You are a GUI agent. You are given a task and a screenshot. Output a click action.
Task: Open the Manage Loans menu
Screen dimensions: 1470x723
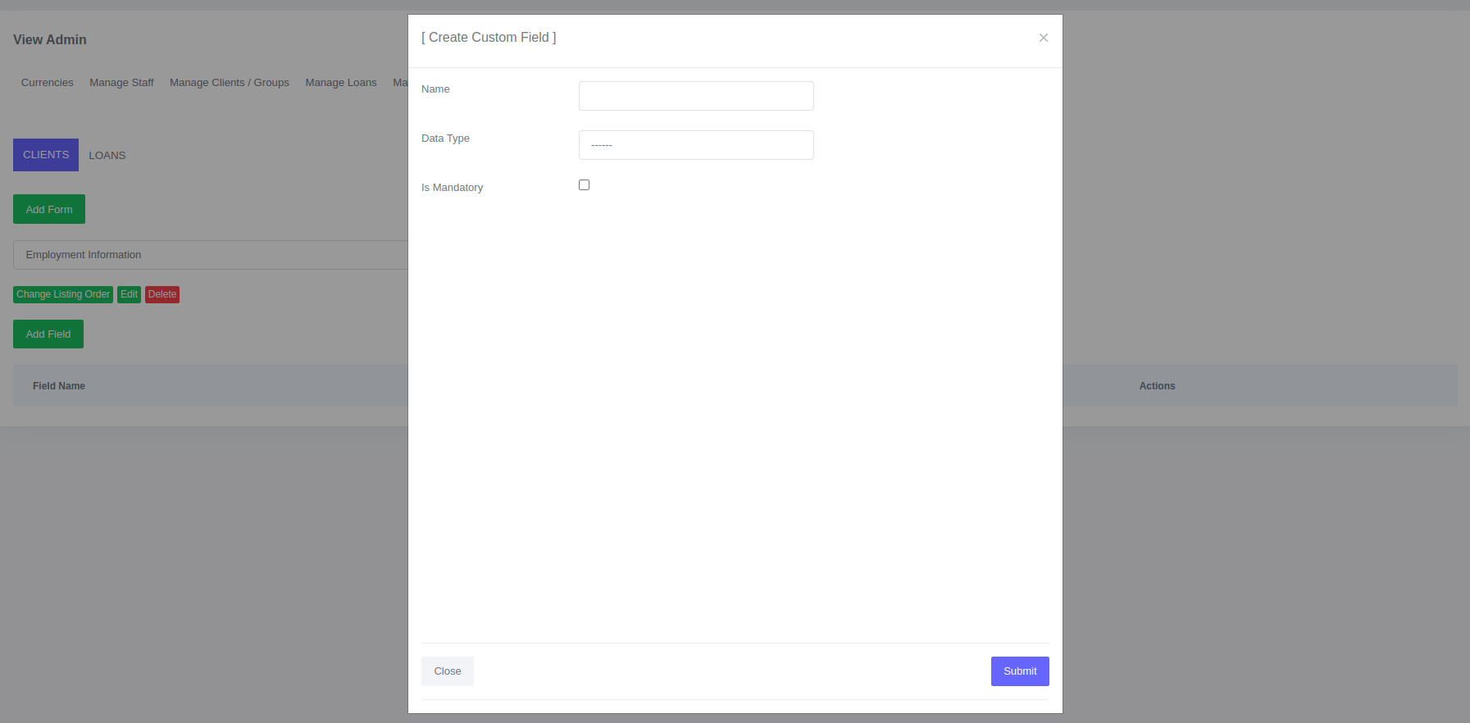point(341,83)
